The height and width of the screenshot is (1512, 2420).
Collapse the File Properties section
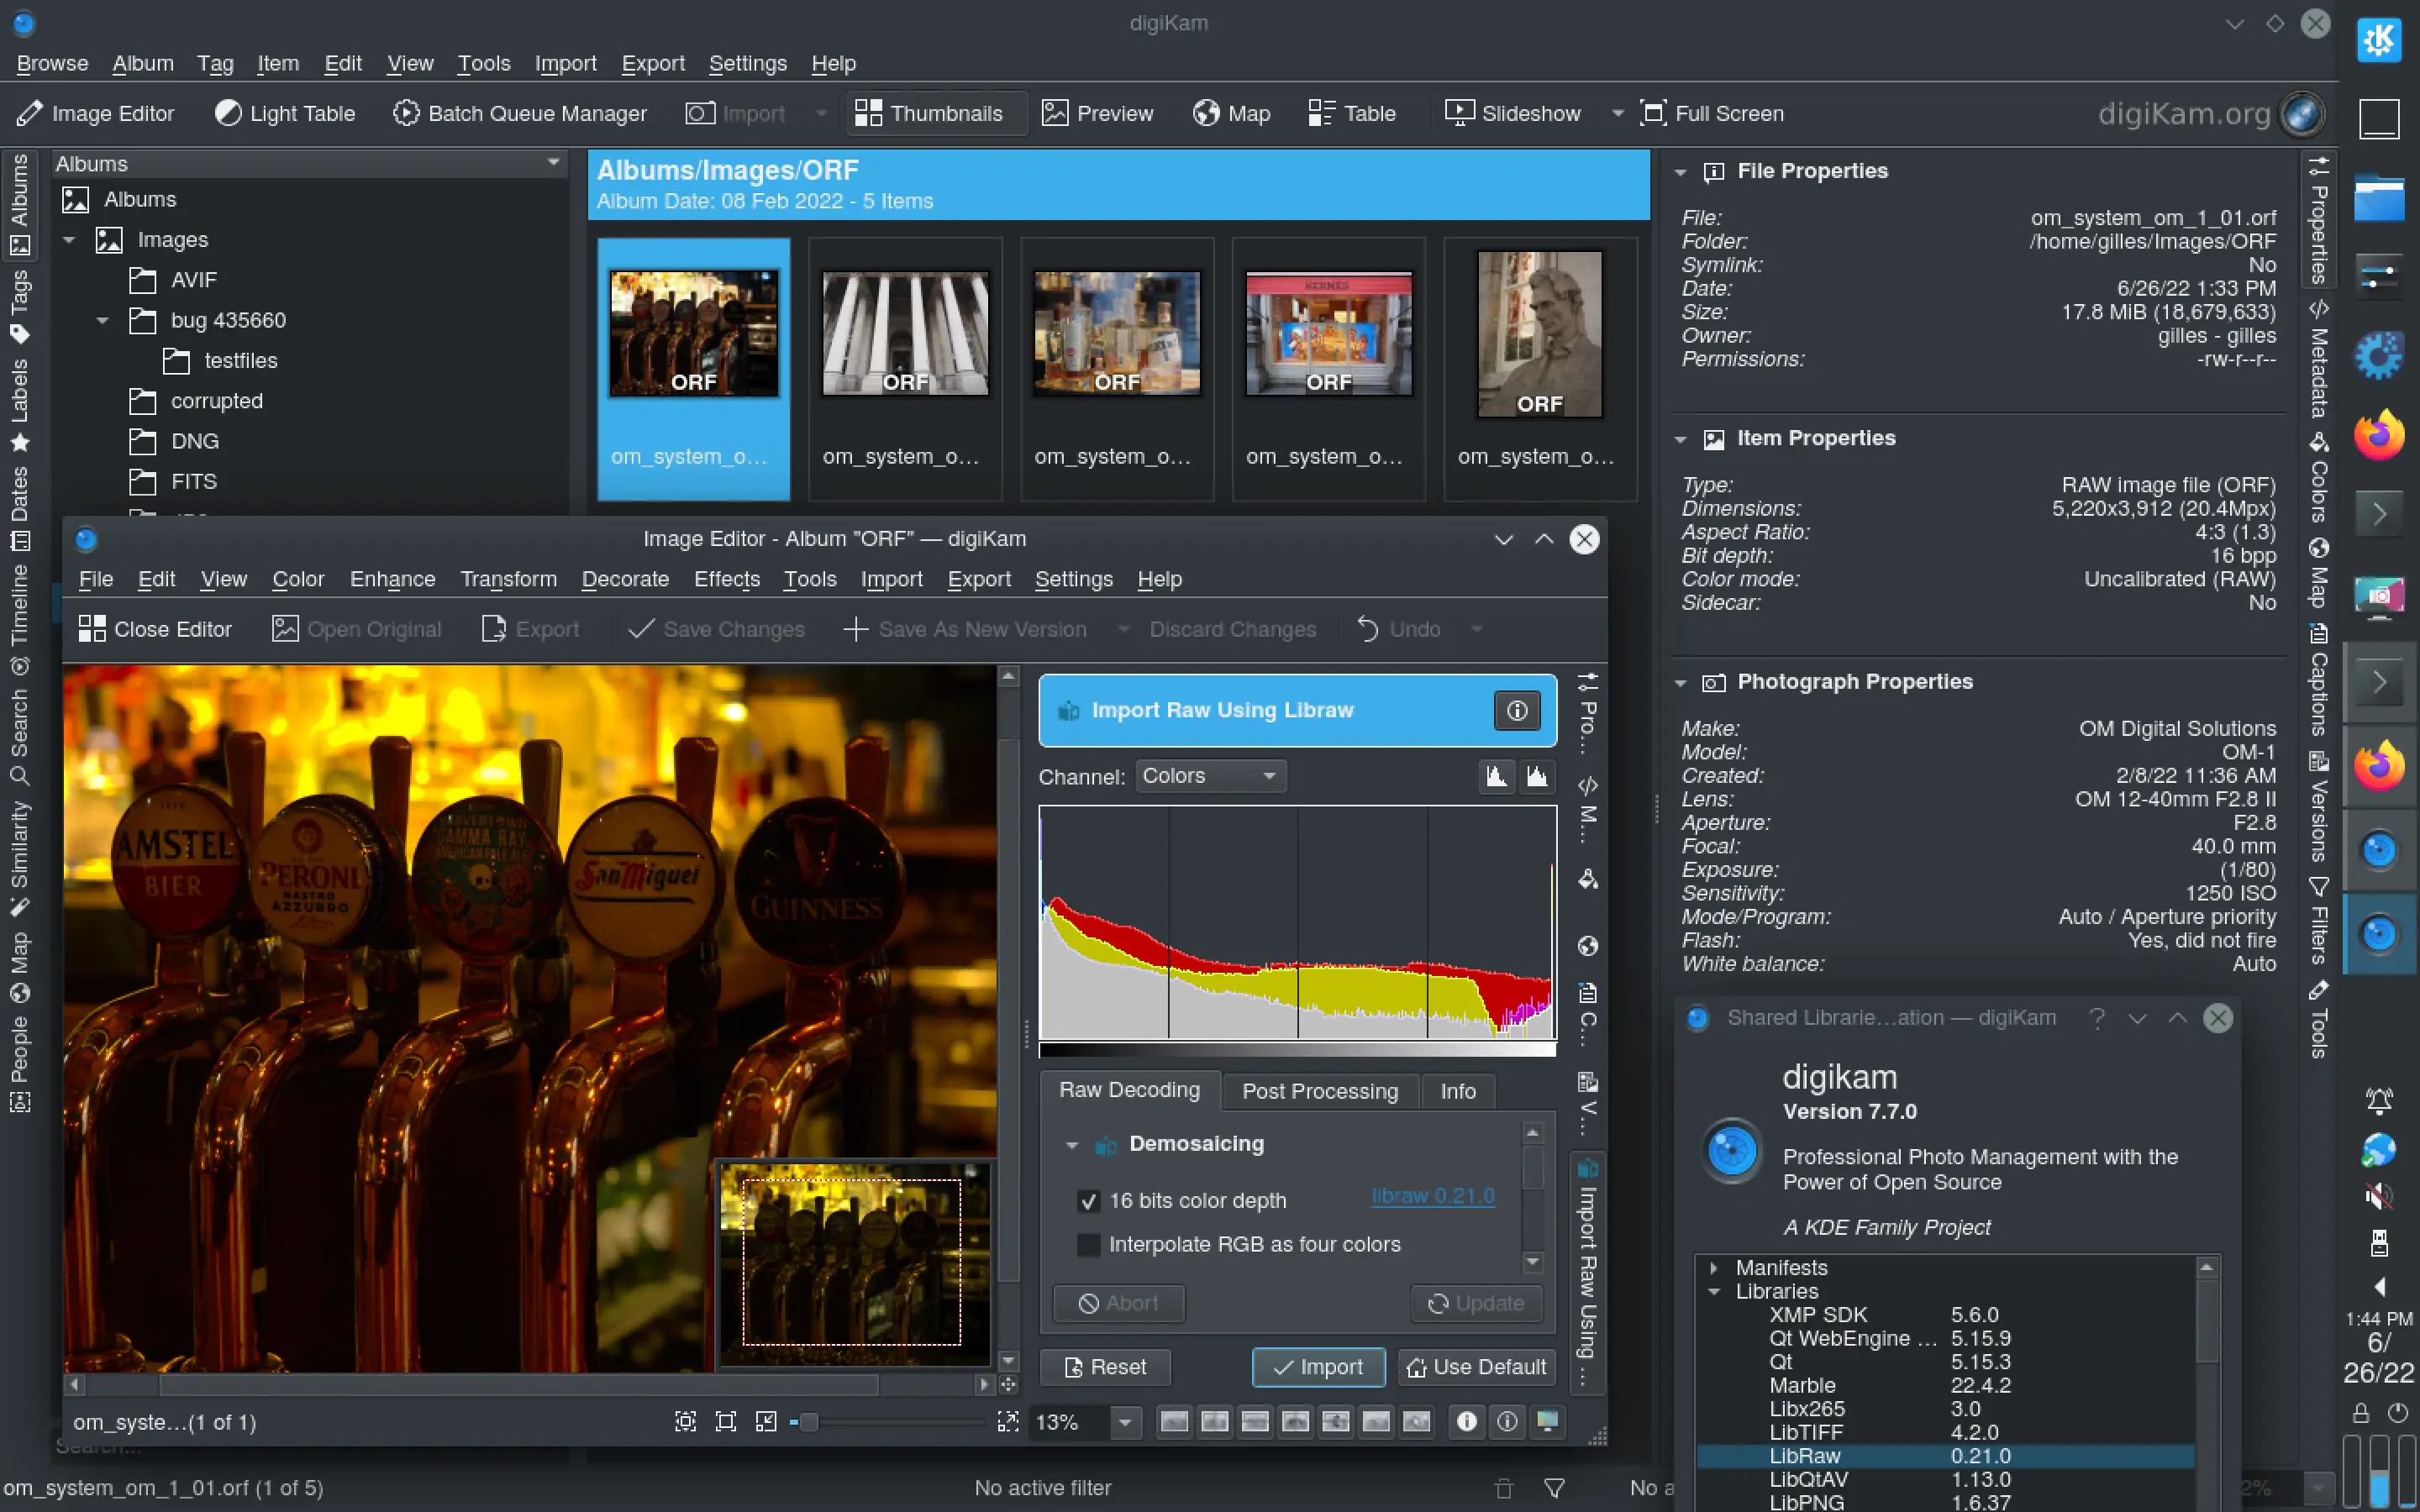tap(1680, 172)
